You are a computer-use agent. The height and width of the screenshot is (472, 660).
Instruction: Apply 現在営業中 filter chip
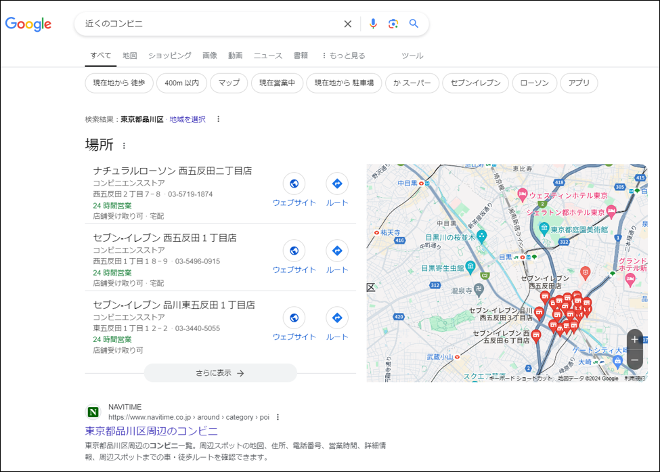pos(277,83)
